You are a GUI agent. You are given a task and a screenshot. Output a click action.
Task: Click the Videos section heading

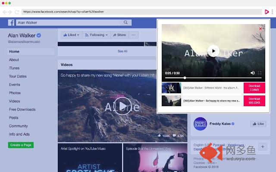[x=67, y=65]
